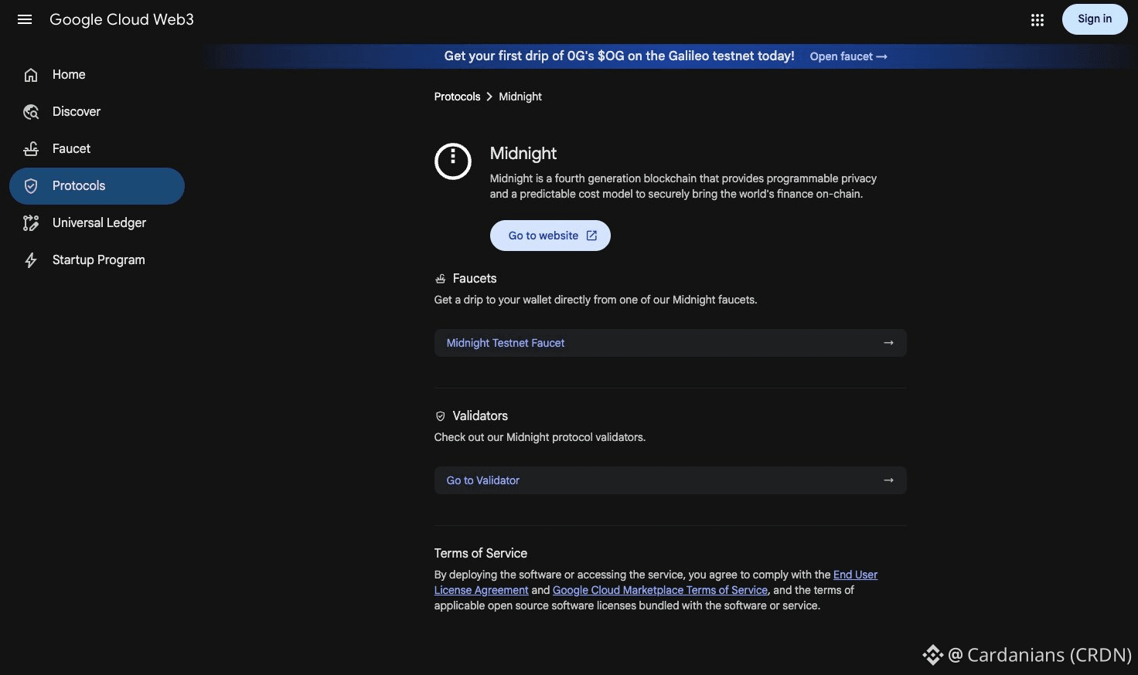1138x675 pixels.
Task: Open the Google apps grid
Action: click(1037, 20)
